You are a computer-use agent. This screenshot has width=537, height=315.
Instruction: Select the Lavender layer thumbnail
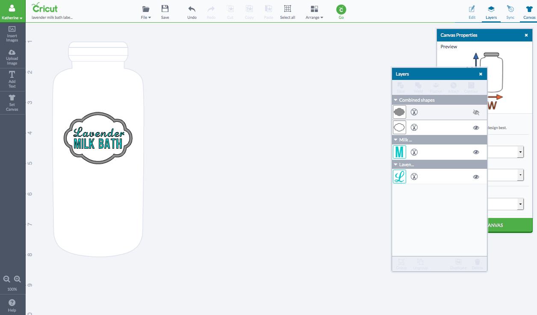pos(399,177)
